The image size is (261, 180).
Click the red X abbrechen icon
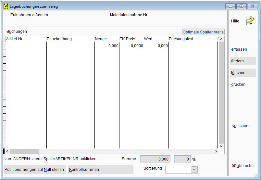234,166
